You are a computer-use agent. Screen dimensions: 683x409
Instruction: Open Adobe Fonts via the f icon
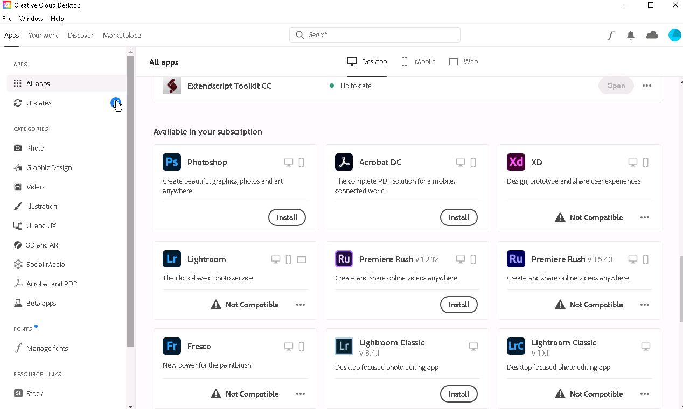click(x=610, y=35)
